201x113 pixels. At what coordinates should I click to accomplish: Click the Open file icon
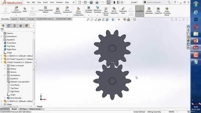(x=85, y=2)
